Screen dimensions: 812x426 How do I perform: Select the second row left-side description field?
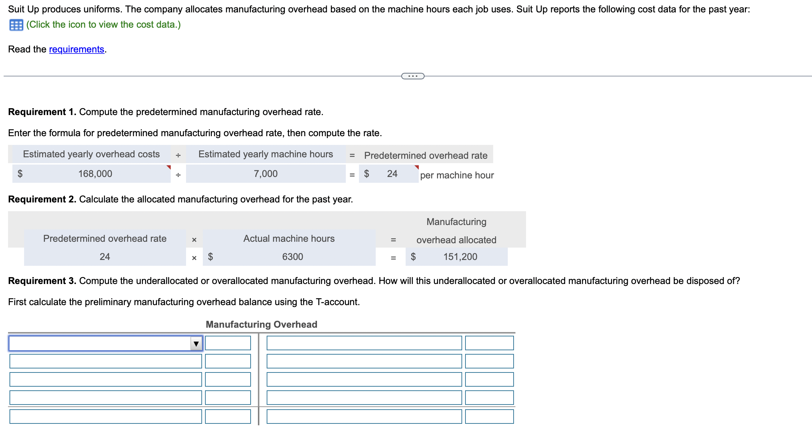(105, 361)
